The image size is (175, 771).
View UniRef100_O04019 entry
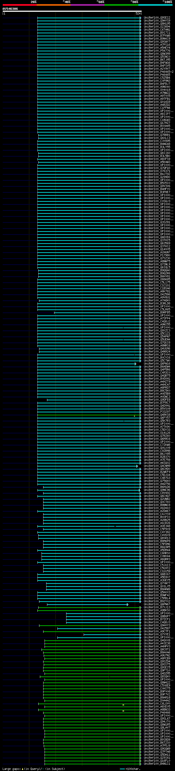157,90
